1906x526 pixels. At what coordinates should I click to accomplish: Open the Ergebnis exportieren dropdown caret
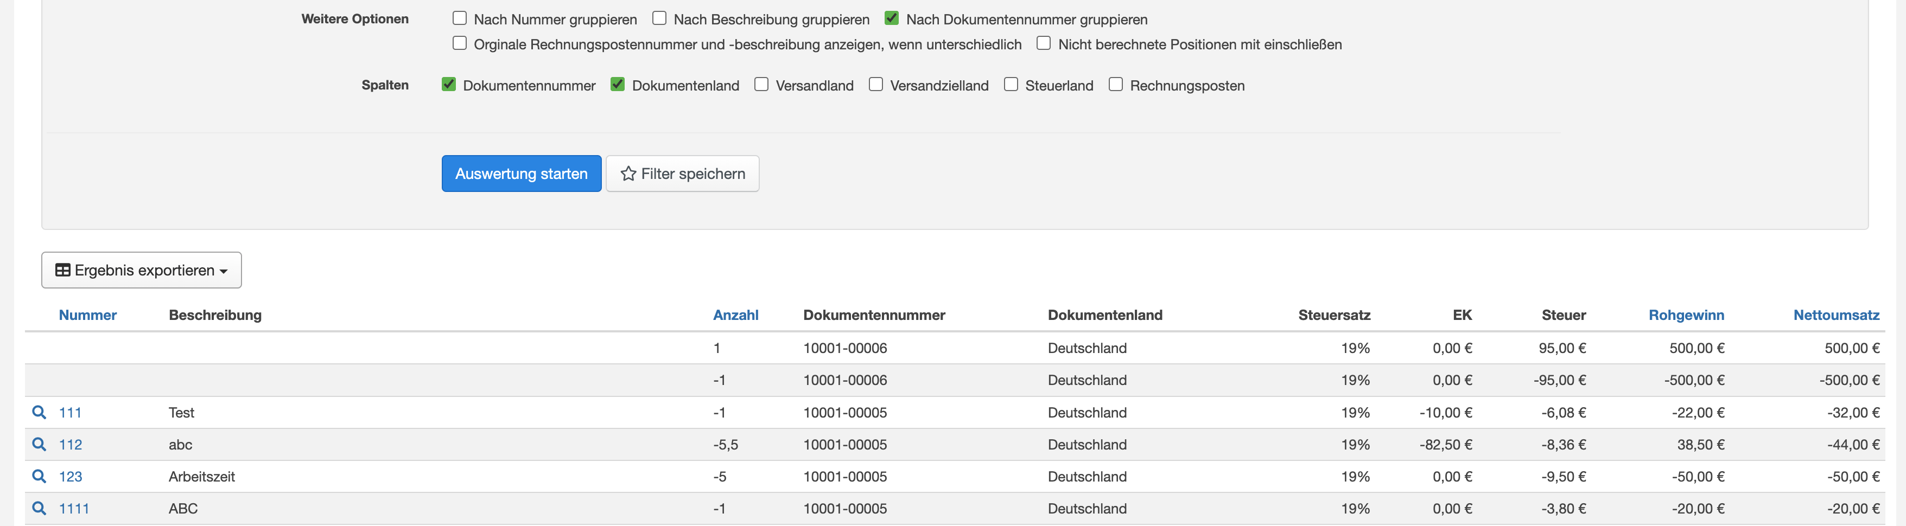(x=224, y=272)
